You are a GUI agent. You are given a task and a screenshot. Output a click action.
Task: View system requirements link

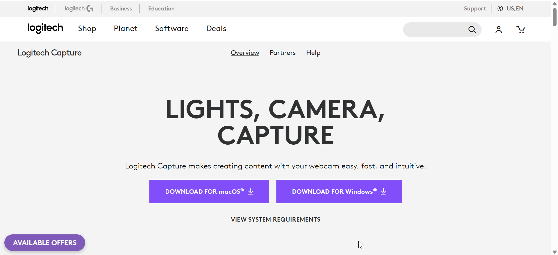(276, 220)
